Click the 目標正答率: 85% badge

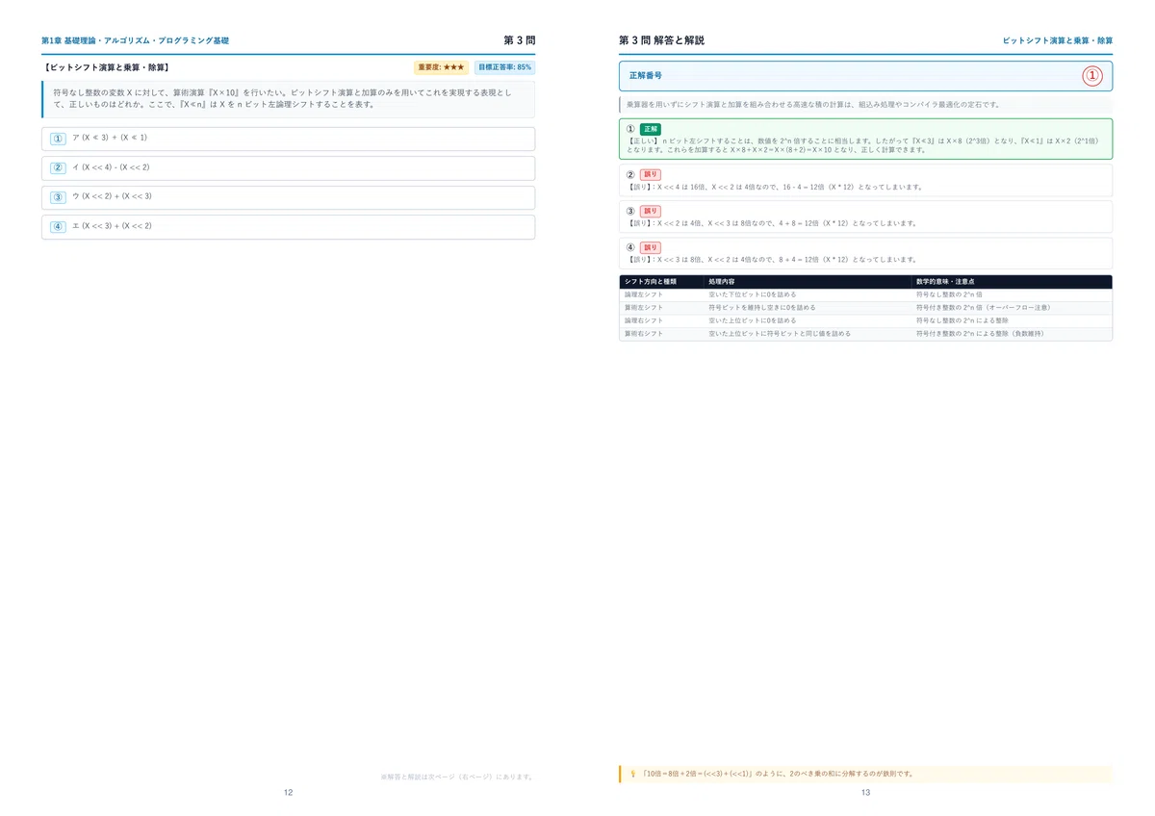pos(504,67)
